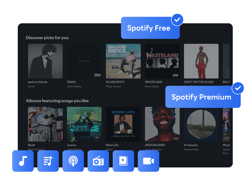Open the WASTELAND album cover
Image resolution: width=245 pixels, height=184 pixels.
pyautogui.click(x=162, y=61)
